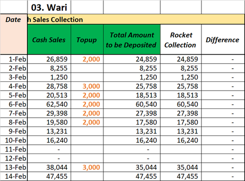245x181 pixels.
Task: Select the 14-Feb date cell
Action: [x=14, y=176]
